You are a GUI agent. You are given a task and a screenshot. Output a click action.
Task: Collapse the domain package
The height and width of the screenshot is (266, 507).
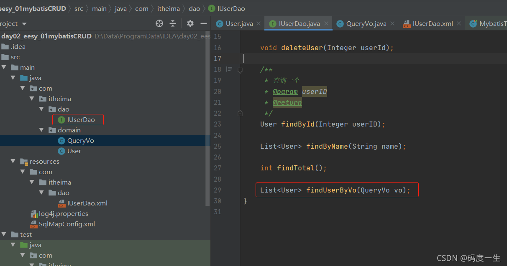tap(41, 130)
